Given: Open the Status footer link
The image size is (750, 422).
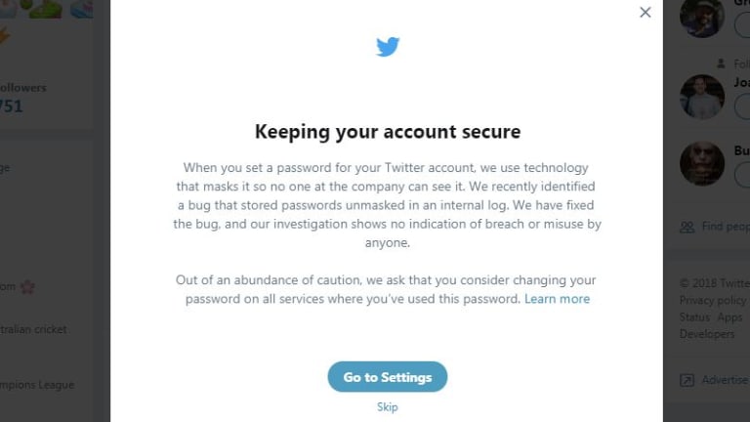Looking at the screenshot, I should (x=694, y=317).
